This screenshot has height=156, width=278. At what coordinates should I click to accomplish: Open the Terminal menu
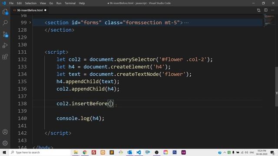pyautogui.click(x=70, y=3)
